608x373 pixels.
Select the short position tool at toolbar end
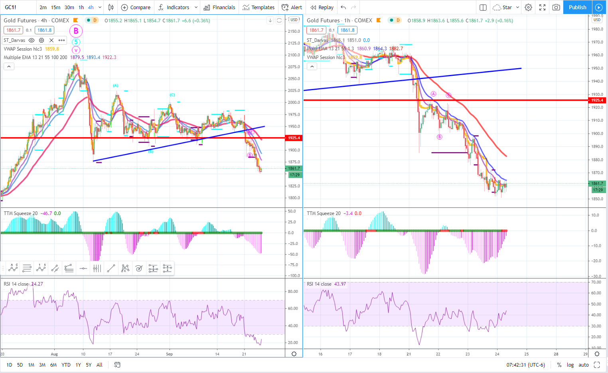point(167,268)
